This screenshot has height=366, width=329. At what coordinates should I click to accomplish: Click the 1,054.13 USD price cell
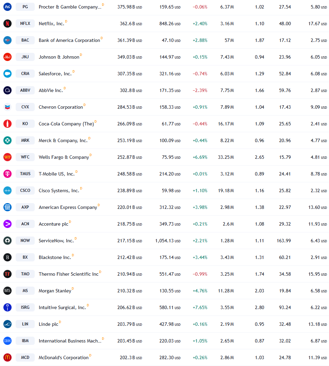[168, 241]
